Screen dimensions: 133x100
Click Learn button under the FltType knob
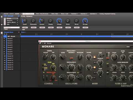tap(59, 27)
